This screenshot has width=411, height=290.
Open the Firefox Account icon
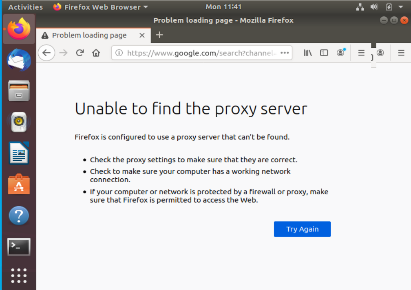pos(340,52)
